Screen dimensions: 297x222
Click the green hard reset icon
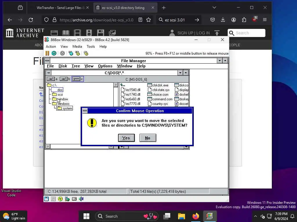[x=54, y=53]
